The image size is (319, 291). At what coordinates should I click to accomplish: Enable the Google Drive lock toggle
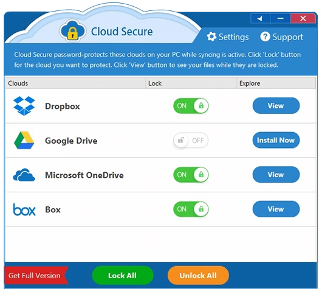point(191,141)
